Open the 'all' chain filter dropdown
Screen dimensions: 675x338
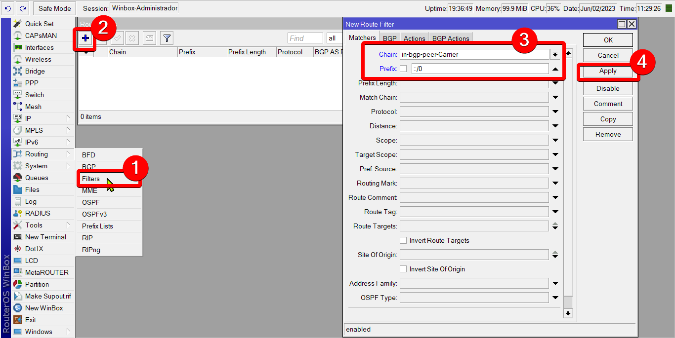(x=334, y=38)
